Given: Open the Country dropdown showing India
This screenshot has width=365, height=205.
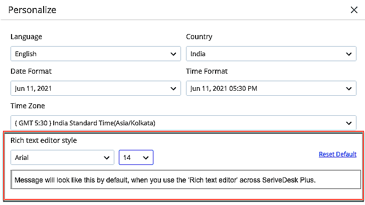Looking at the screenshot, I should [x=271, y=54].
